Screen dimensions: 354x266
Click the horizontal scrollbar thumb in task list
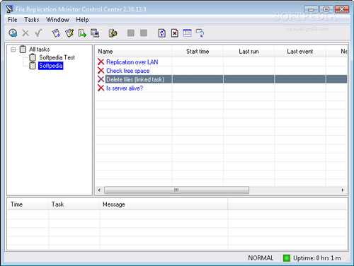tap(176, 190)
